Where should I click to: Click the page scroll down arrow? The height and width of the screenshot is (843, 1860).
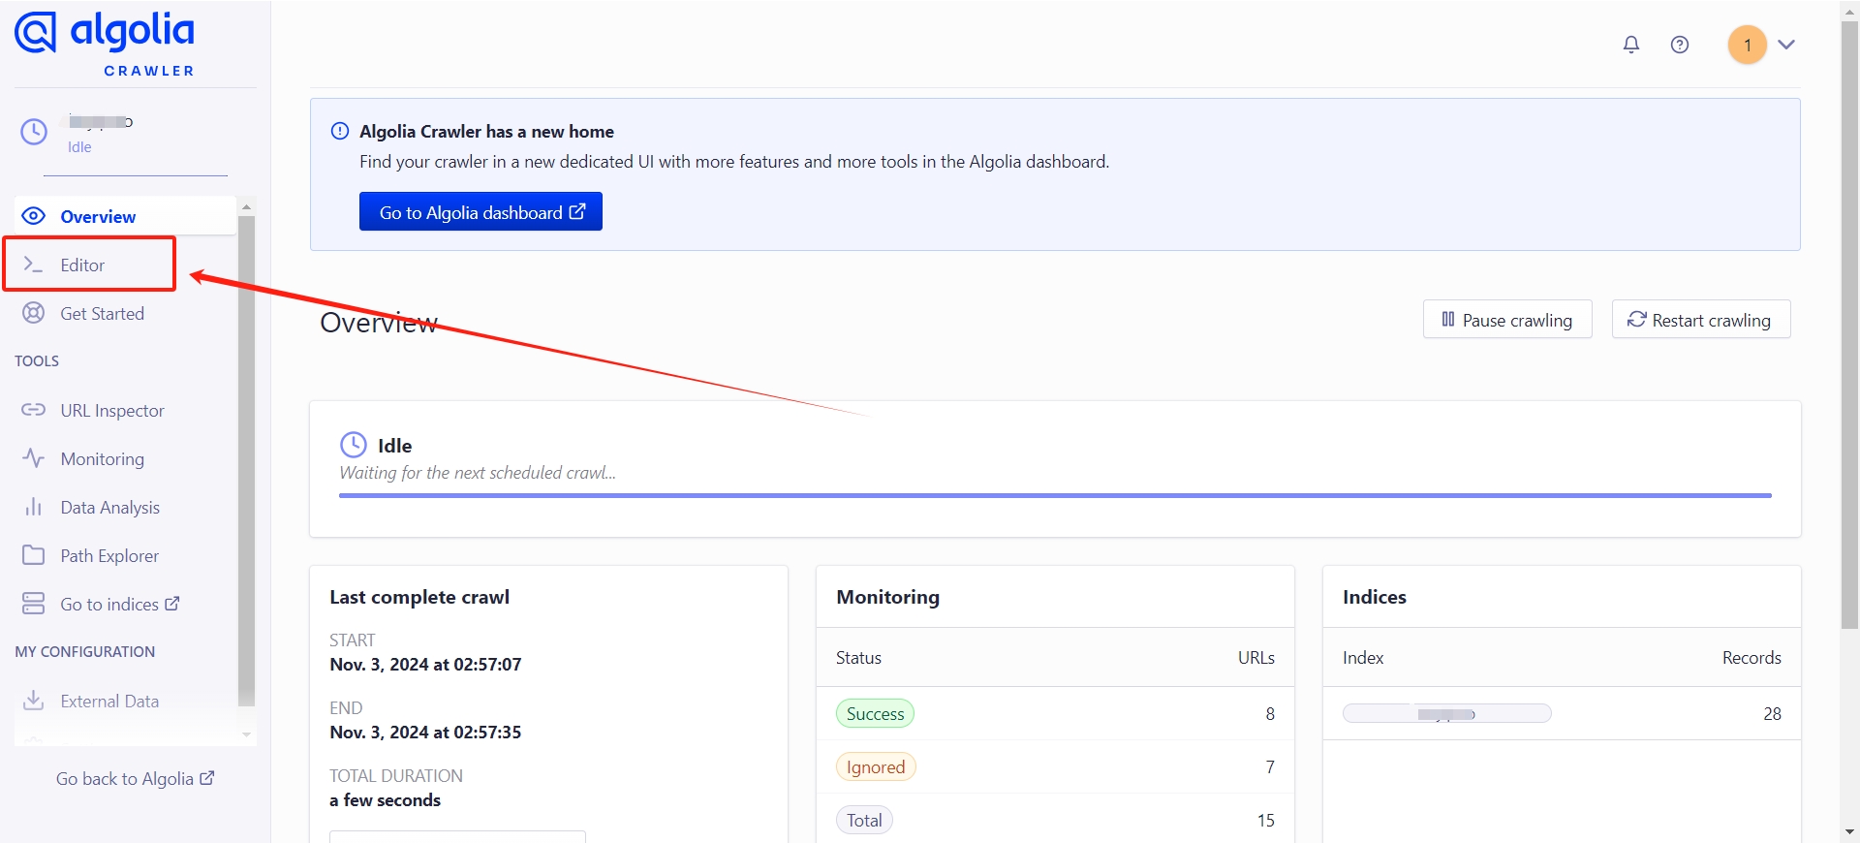(1849, 832)
